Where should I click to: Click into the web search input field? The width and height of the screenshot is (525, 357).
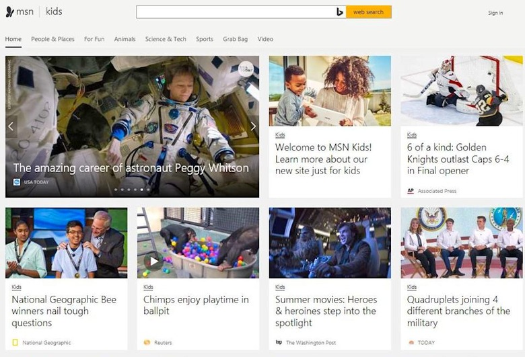pyautogui.click(x=236, y=12)
